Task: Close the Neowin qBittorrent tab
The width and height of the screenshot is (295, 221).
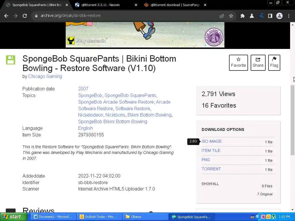Action: coord(136,5)
